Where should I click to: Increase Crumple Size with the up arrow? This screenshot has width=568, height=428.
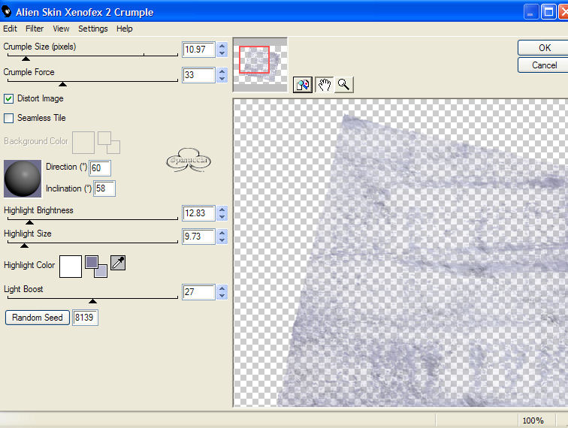222,46
